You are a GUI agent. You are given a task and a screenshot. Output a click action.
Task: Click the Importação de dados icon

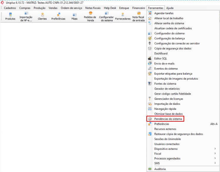coord(150,104)
